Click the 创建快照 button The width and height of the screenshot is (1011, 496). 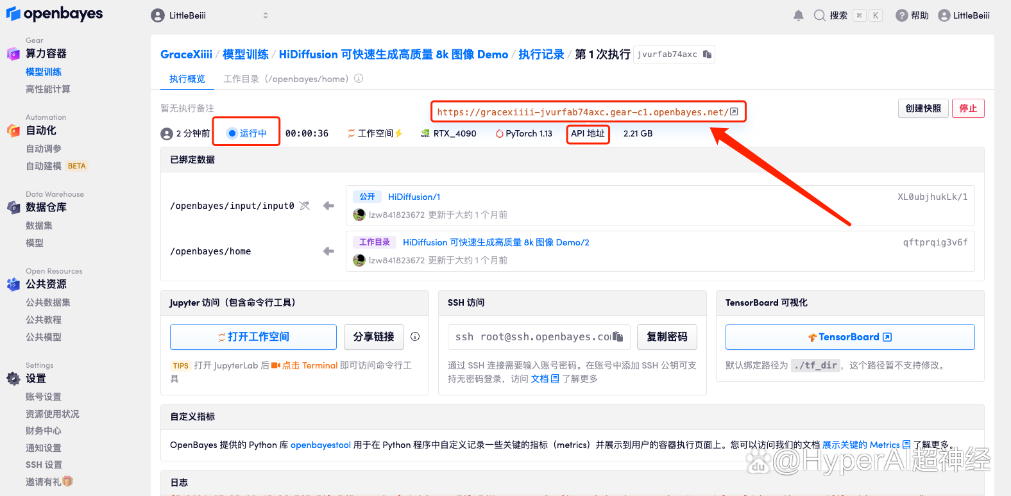[923, 108]
